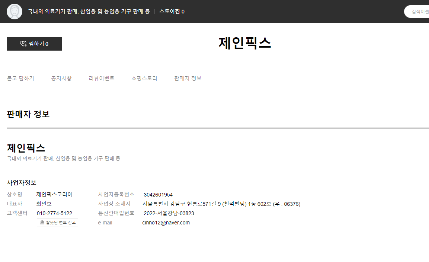This screenshot has width=429, height=262.
Task: Open the 묻고 답하기 tab
Action: coord(20,79)
